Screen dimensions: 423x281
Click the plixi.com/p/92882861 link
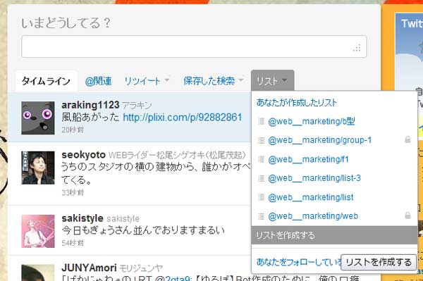pyautogui.click(x=183, y=118)
